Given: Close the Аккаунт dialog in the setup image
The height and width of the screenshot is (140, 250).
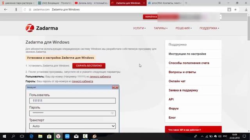Looking at the screenshot, I should [115, 87].
